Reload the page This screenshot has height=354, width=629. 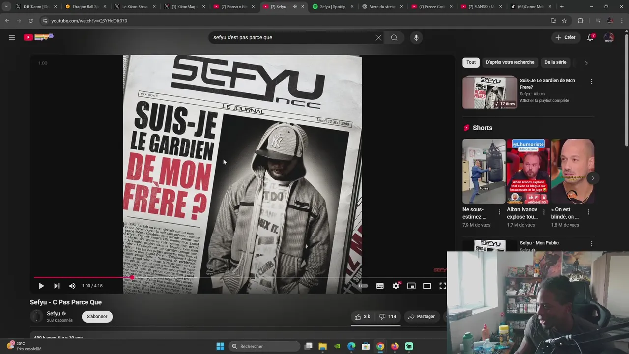(x=30, y=21)
